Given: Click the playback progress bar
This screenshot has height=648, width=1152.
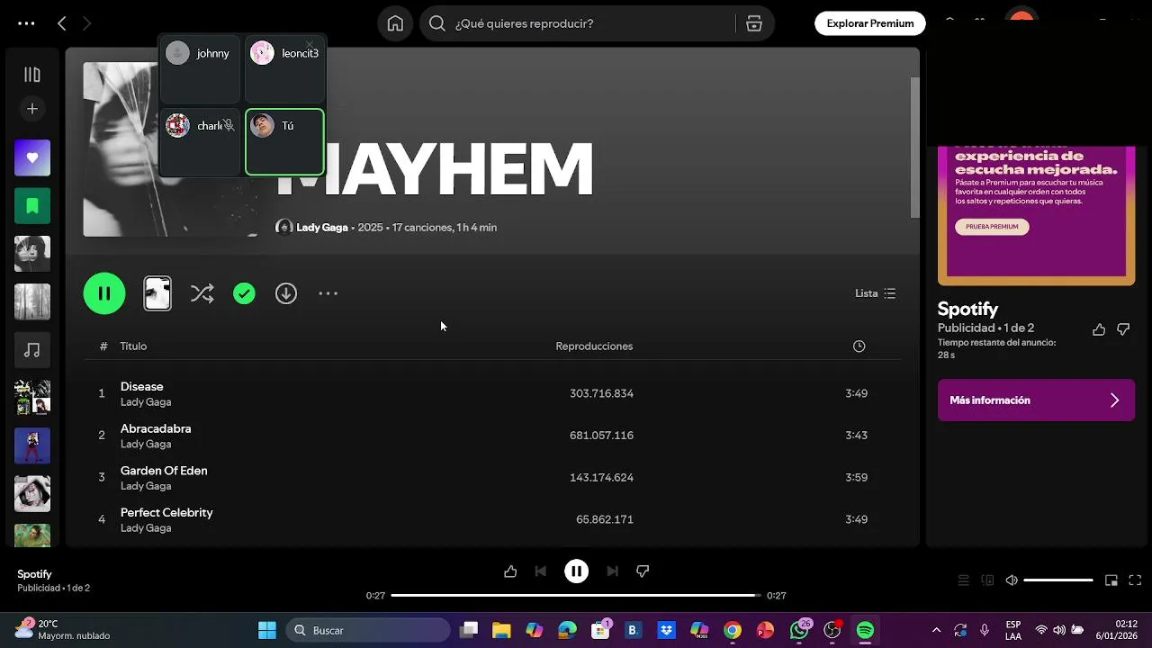Looking at the screenshot, I should [x=576, y=596].
